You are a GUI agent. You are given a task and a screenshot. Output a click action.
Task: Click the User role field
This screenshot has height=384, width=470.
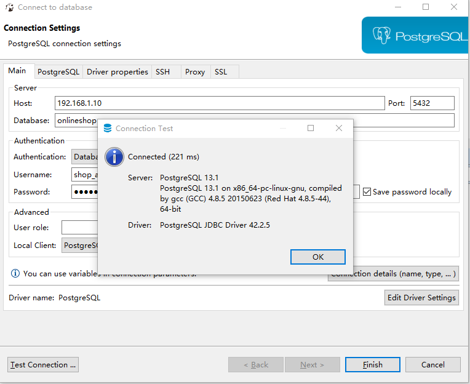click(x=80, y=228)
